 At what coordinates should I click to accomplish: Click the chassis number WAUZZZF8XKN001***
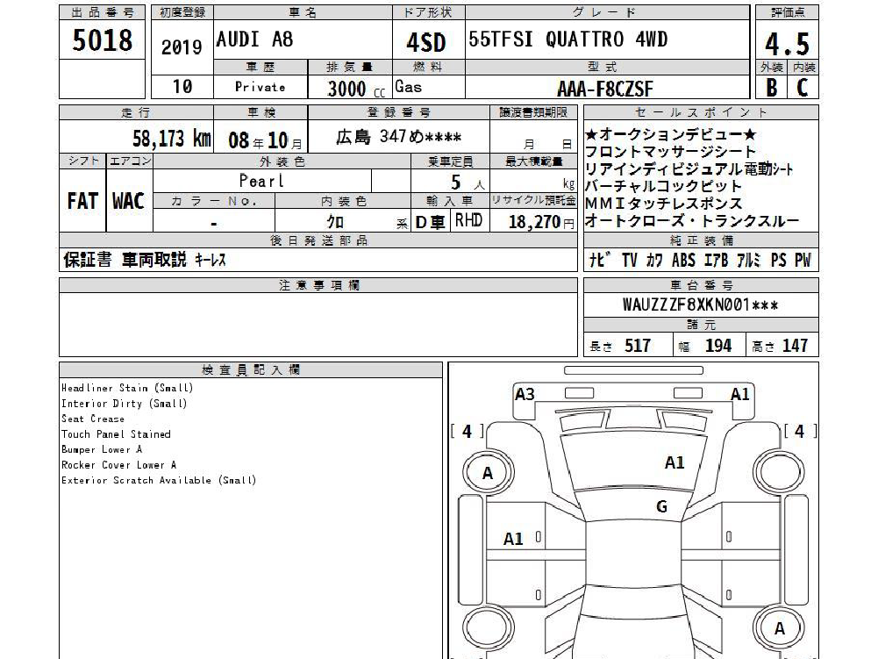701,304
